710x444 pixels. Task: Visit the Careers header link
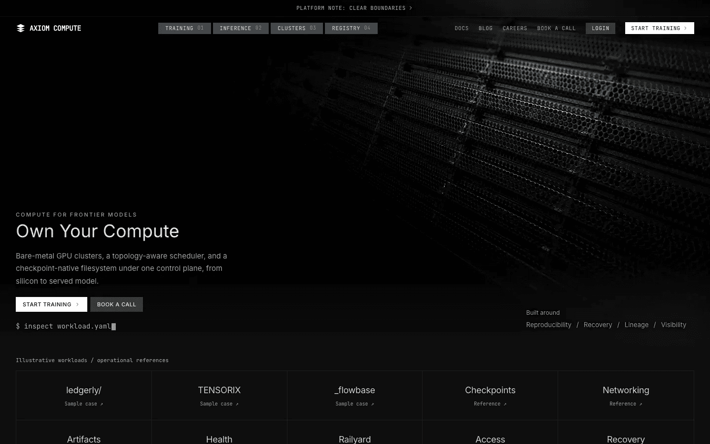click(515, 28)
